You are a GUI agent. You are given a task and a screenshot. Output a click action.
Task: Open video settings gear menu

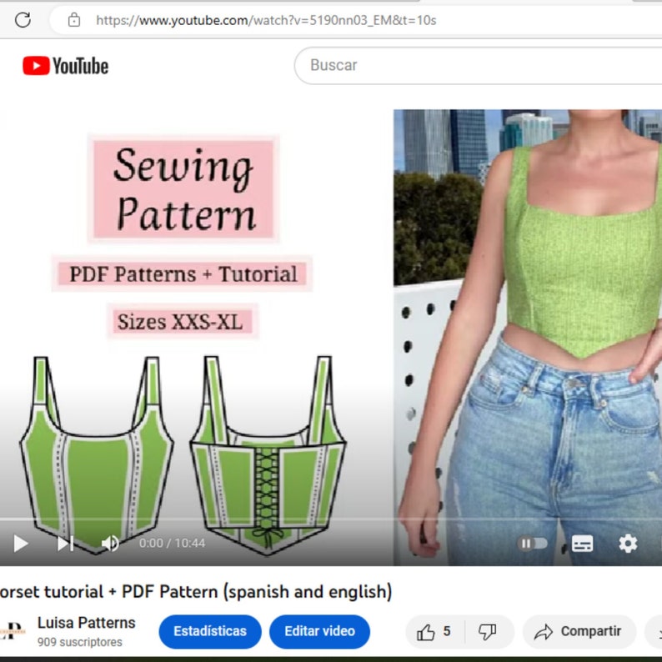pos(628,544)
